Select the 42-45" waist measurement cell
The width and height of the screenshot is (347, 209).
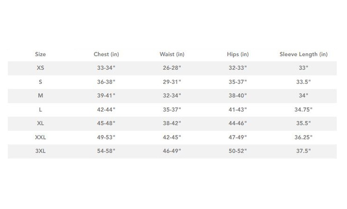point(172,138)
